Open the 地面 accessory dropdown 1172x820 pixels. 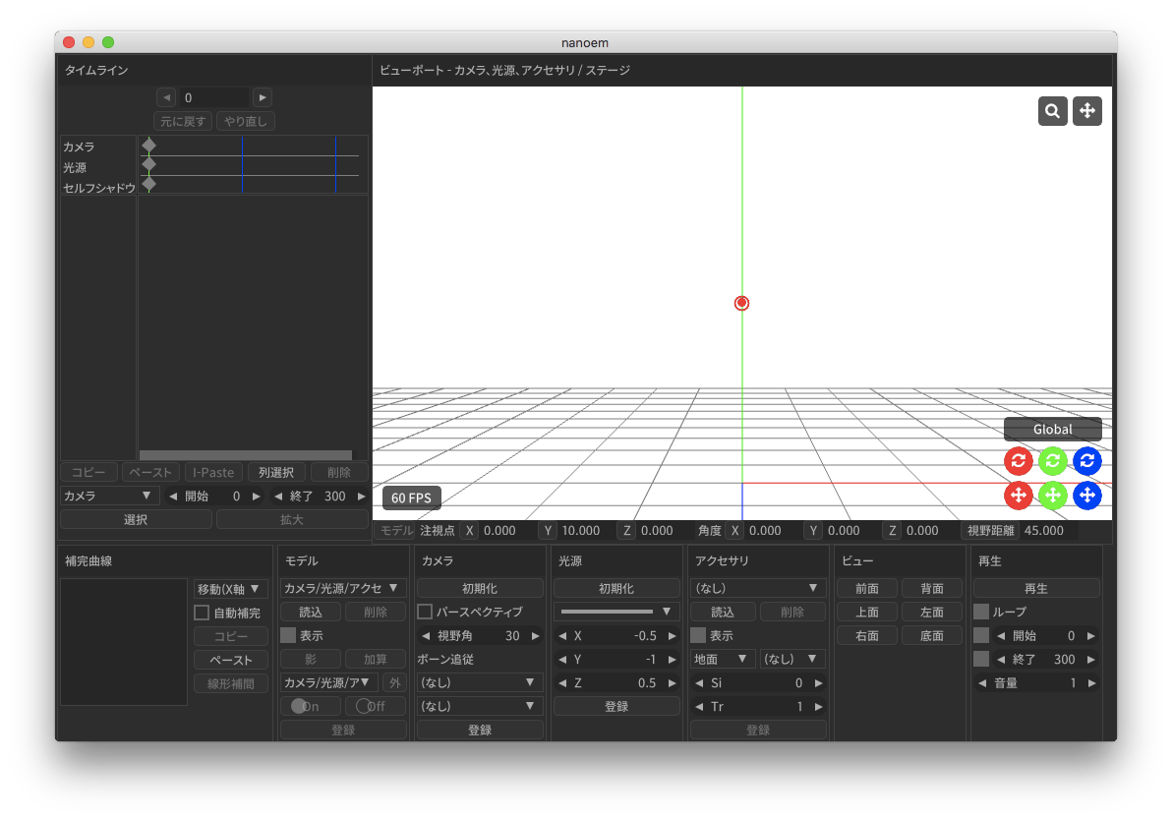click(x=722, y=659)
